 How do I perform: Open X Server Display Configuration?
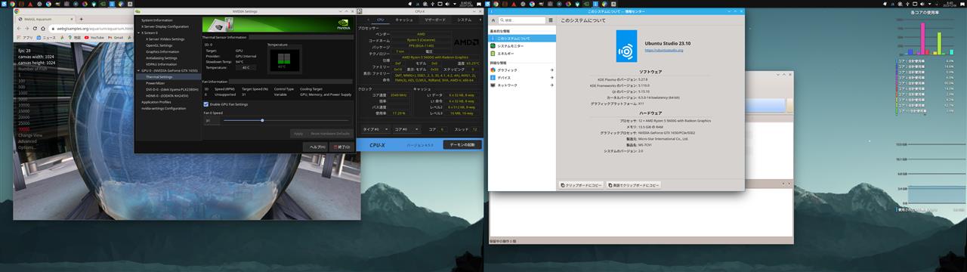[165, 26]
